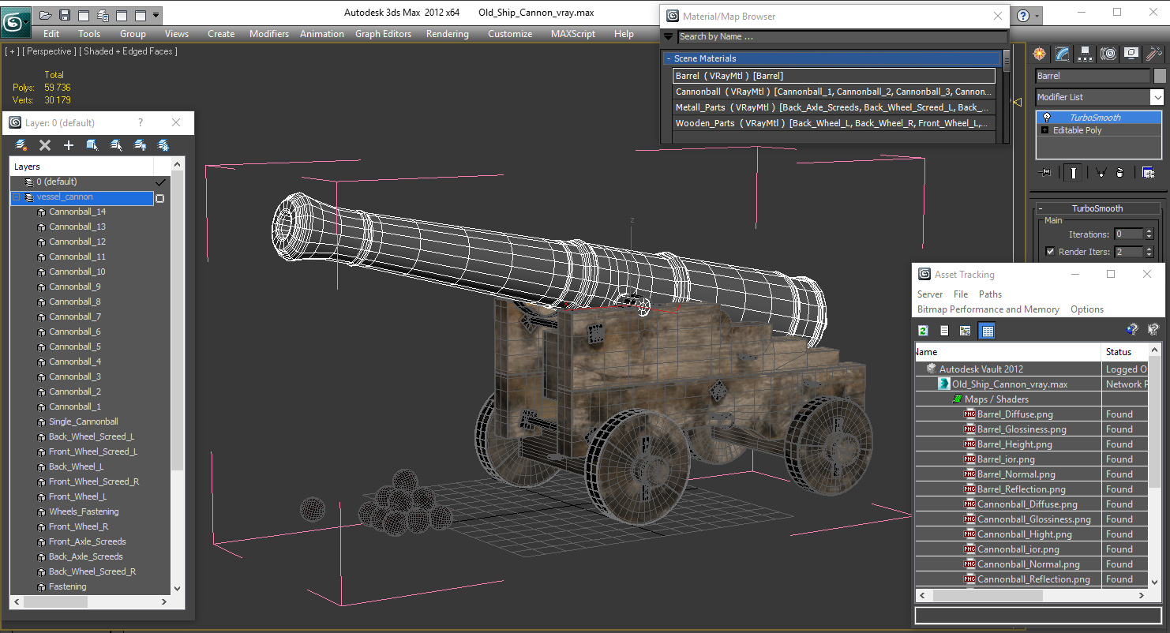Open the Rendering menu

click(447, 34)
